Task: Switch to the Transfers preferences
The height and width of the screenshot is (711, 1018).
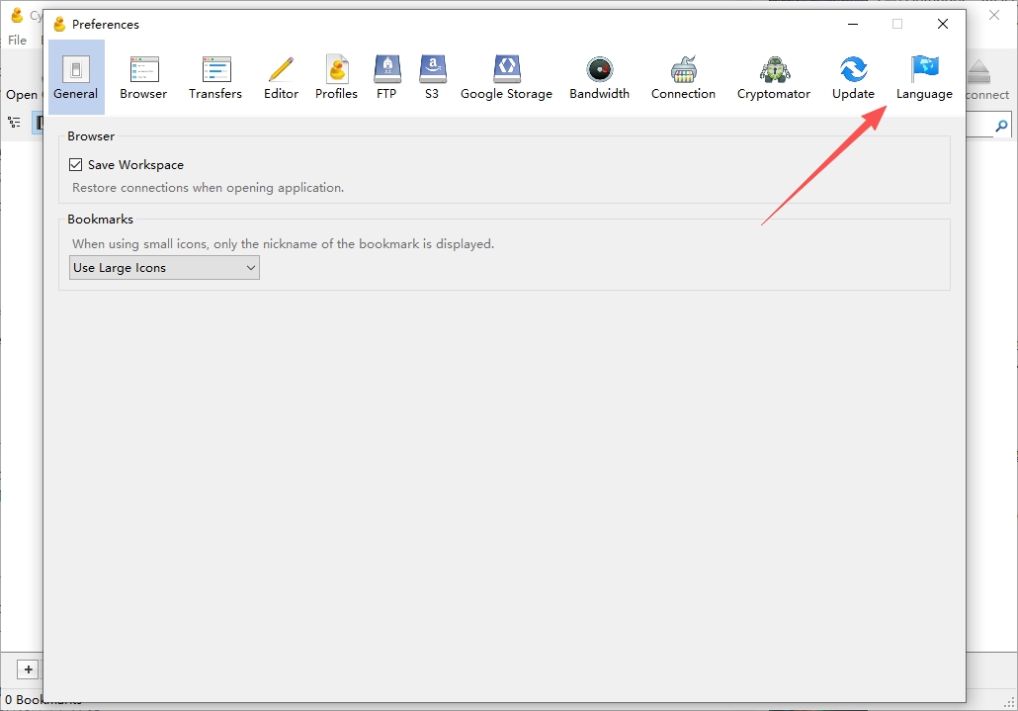Action: [215, 77]
